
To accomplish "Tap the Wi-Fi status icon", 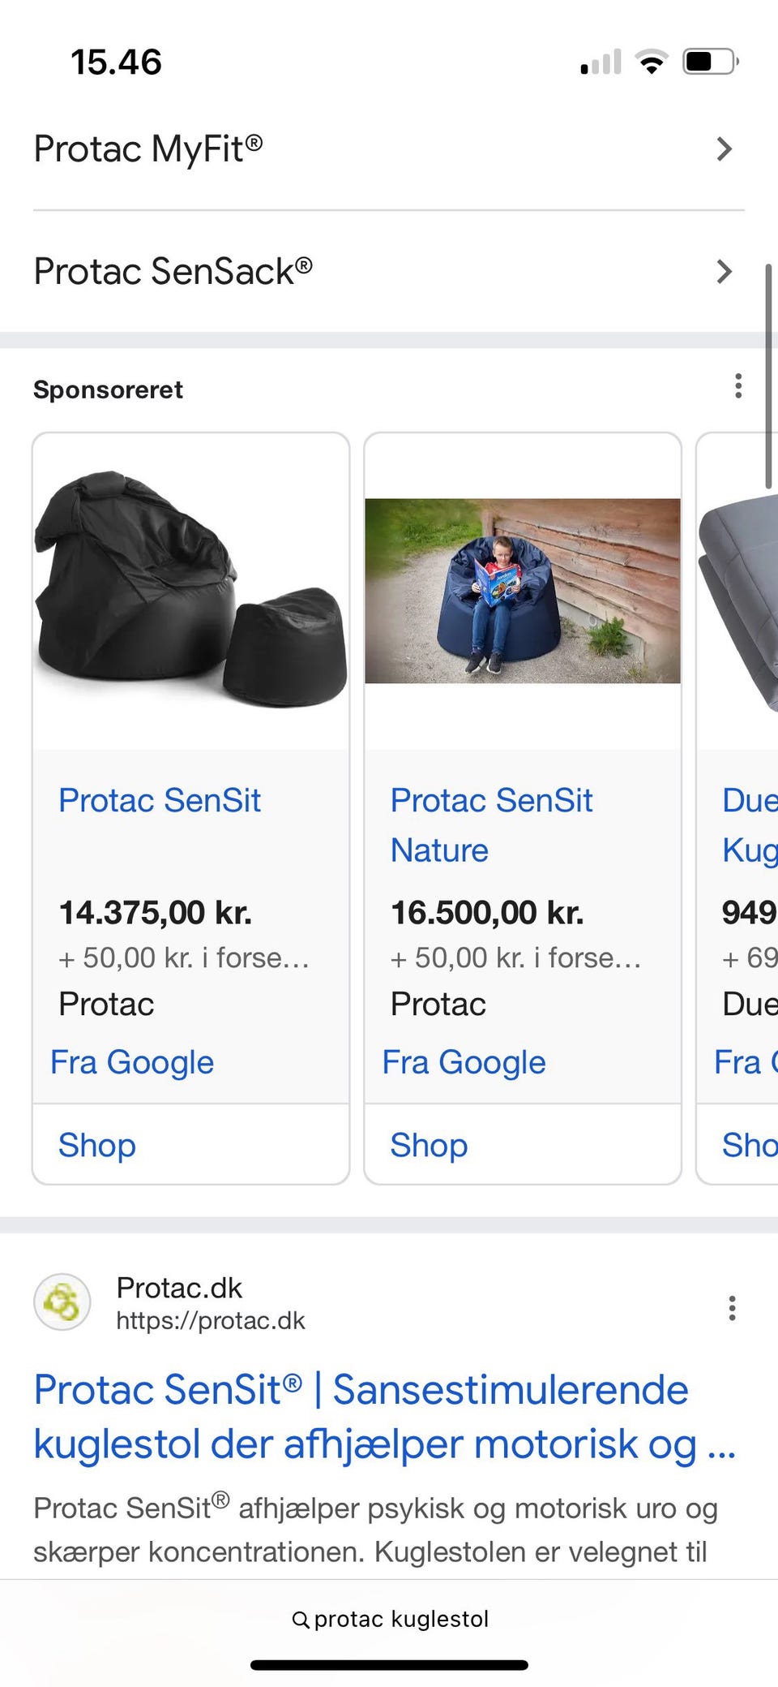I will pyautogui.click(x=652, y=62).
